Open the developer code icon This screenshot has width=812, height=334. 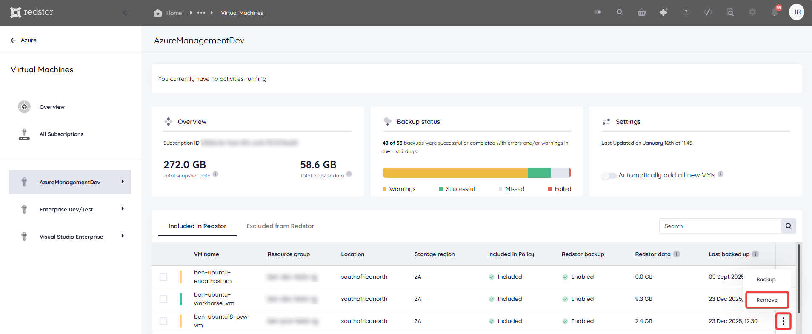click(708, 12)
